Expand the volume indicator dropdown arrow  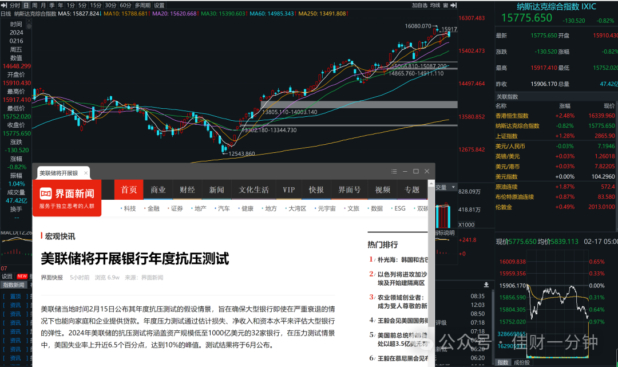453,187
